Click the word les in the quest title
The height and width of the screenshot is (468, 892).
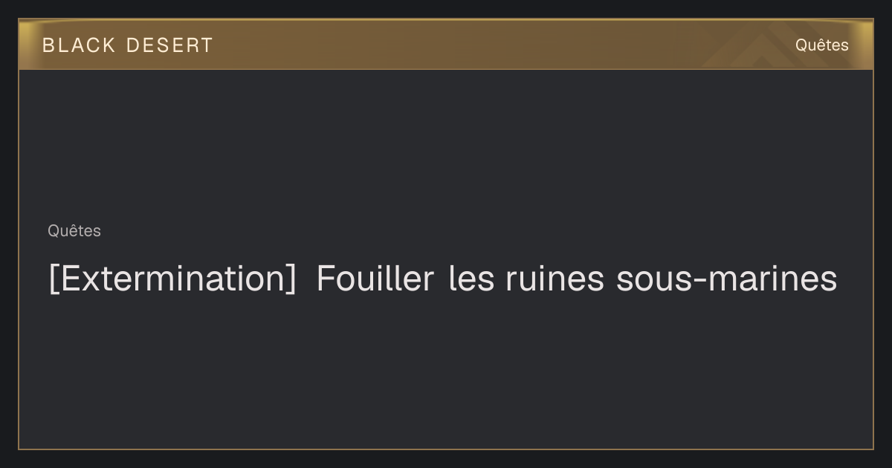472,279
